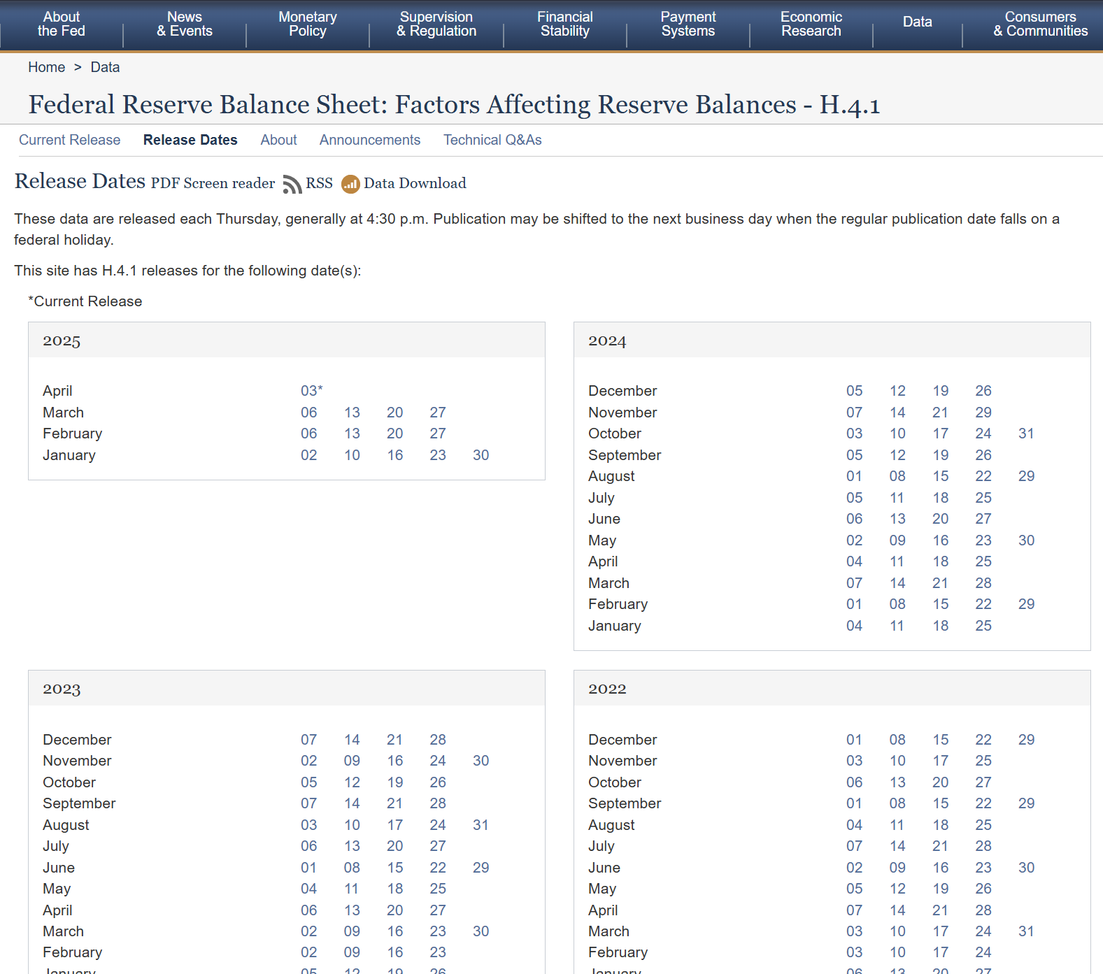The image size is (1103, 974).
Task: Open the December 05 2024 release
Action: pos(855,391)
